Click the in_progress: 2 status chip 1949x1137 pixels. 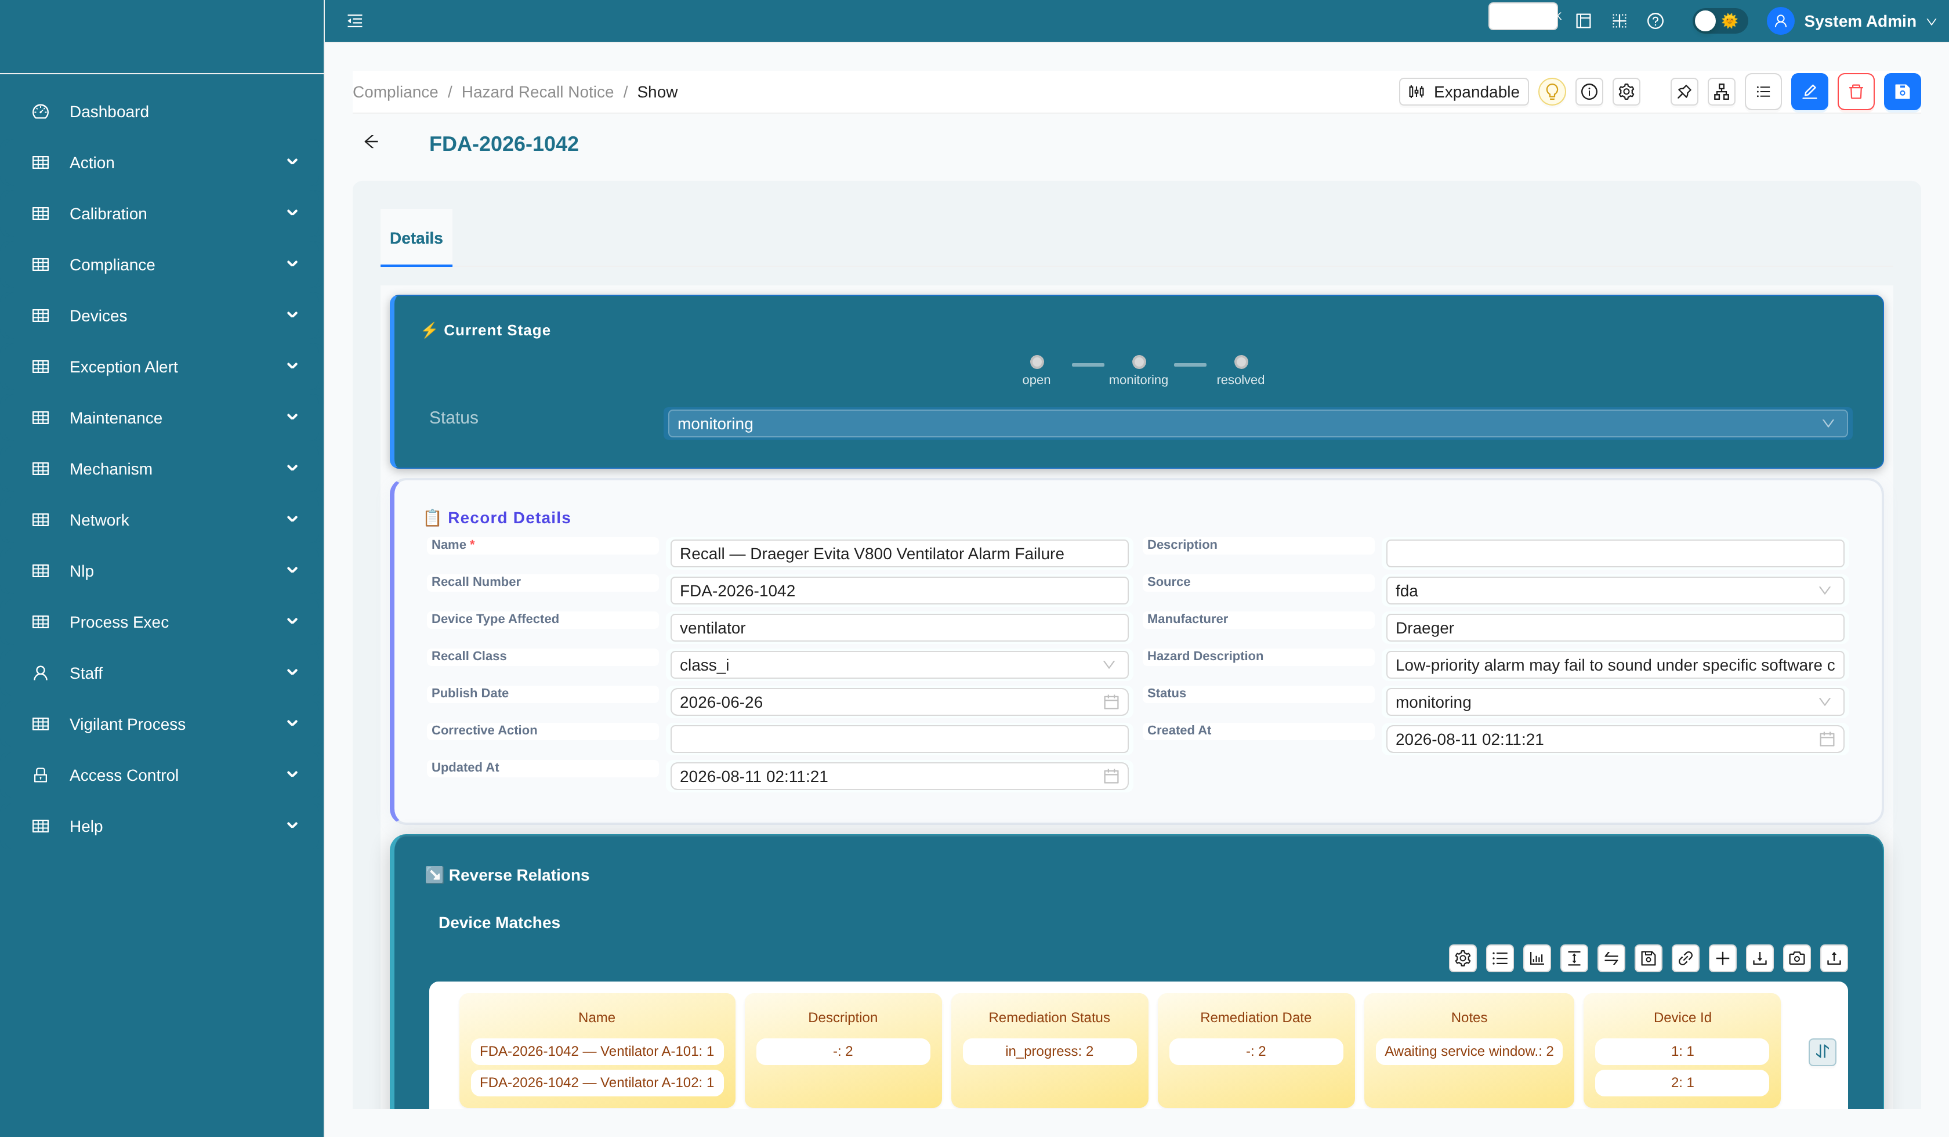tap(1049, 1051)
